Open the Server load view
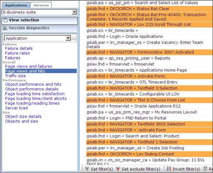The height and width of the screenshot is (173, 213). pos(16,108)
